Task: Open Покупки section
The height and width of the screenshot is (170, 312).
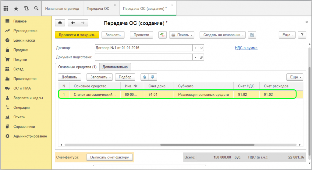Action: [x=20, y=59]
